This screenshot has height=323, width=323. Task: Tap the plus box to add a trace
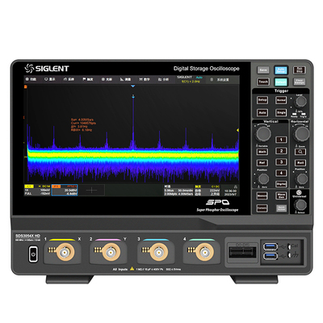tap(91, 191)
